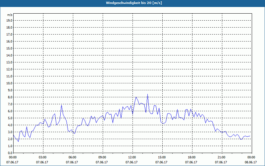265x166 pixels.
Task: Select the "19,0" y-axis value
Action: pyautogui.click(x=9, y=21)
